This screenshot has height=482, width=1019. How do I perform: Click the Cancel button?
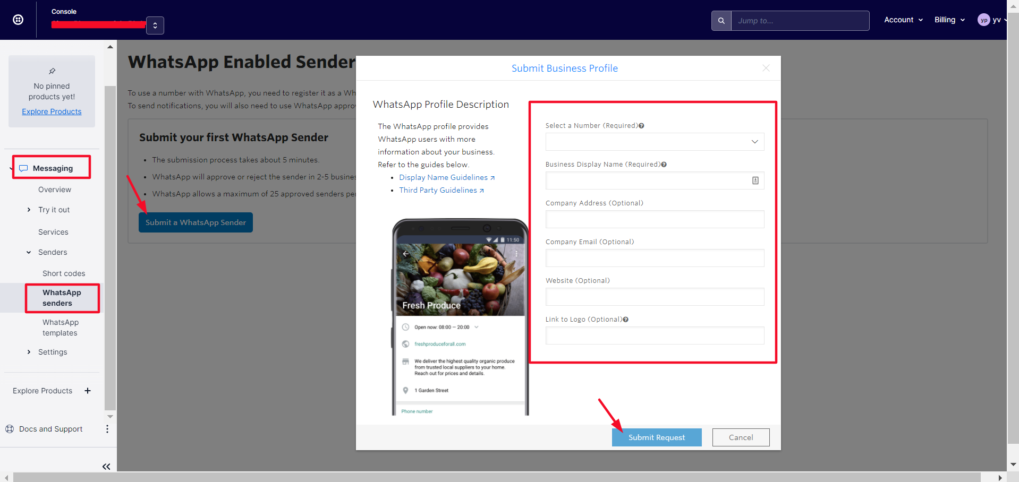741,437
